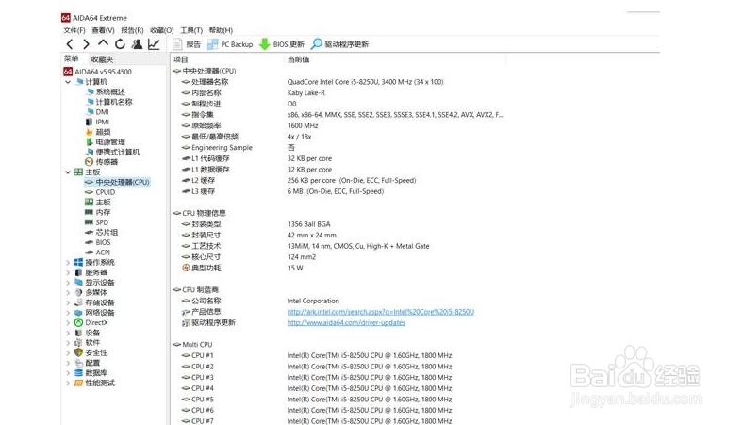
Task: Expand the 网络设备 tree node
Action: (x=68, y=313)
